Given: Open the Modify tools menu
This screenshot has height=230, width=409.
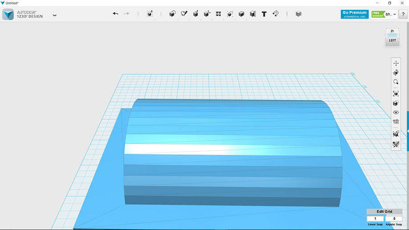Looking at the screenshot, I should pos(207,14).
